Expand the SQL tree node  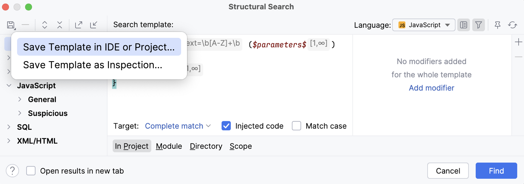pyautogui.click(x=9, y=127)
